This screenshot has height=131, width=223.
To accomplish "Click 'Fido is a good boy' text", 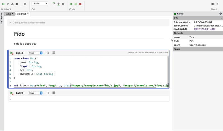I will pyautogui.click(x=25, y=44).
